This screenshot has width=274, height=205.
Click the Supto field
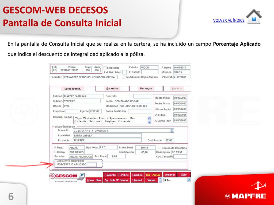(88, 70)
